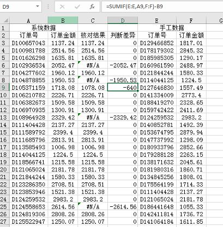
Task: Select column B header
Action: click(63, 20)
